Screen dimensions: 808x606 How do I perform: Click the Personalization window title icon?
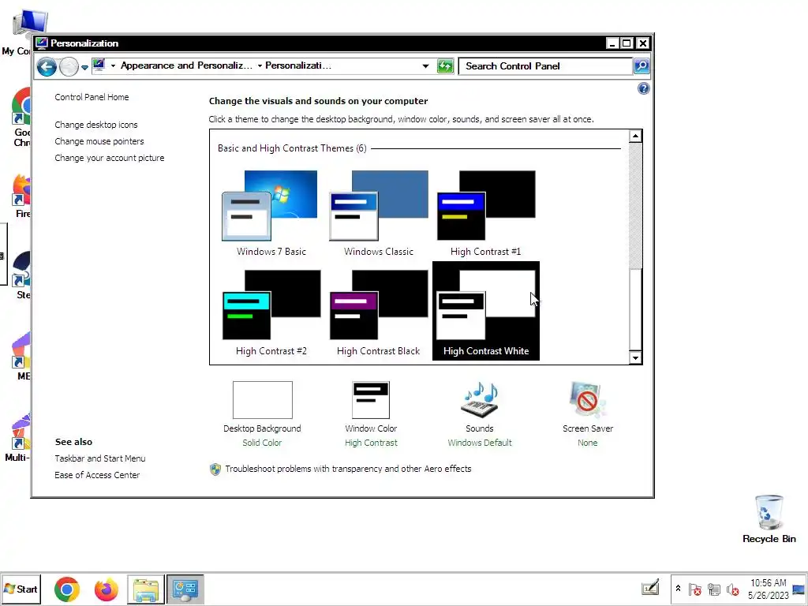click(x=42, y=43)
